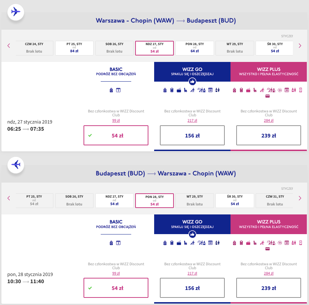Click outbound WIZZ PLUS circled airplane icon
The image size is (309, 305).
[x=280, y=90]
